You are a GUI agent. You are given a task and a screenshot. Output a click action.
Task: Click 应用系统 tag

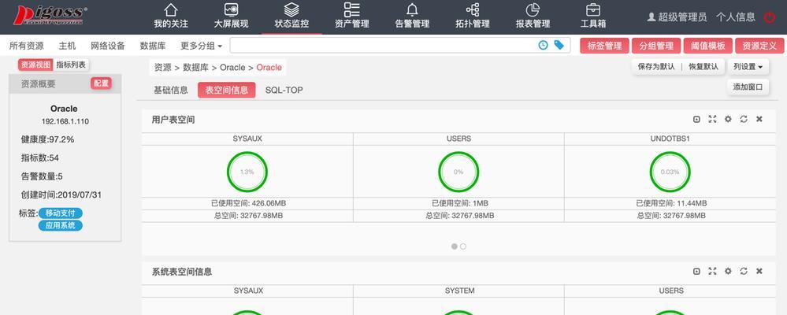(x=60, y=226)
